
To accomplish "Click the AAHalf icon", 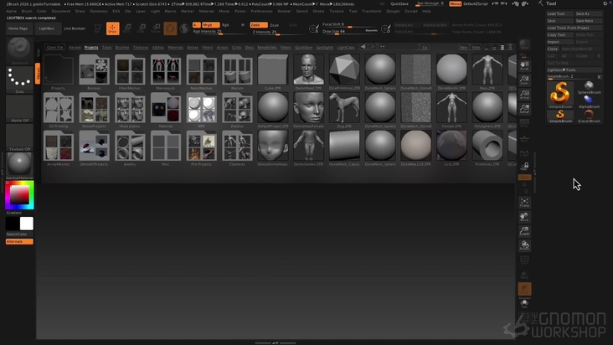I will click(524, 109).
